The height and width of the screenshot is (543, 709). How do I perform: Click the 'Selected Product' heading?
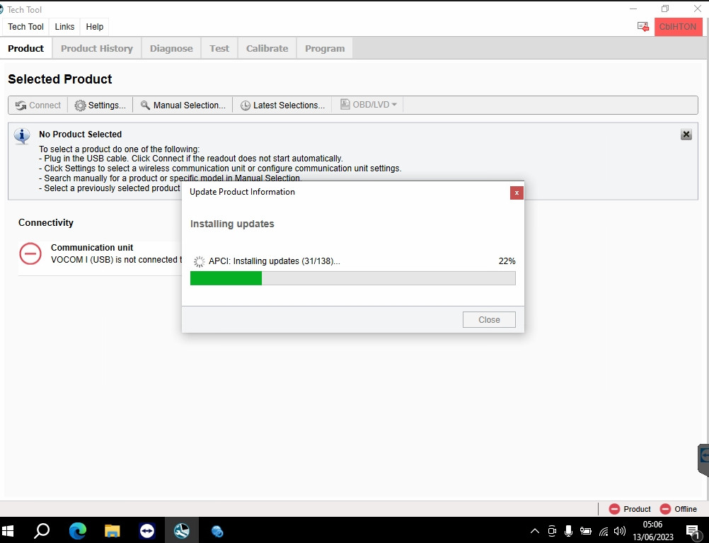(60, 79)
